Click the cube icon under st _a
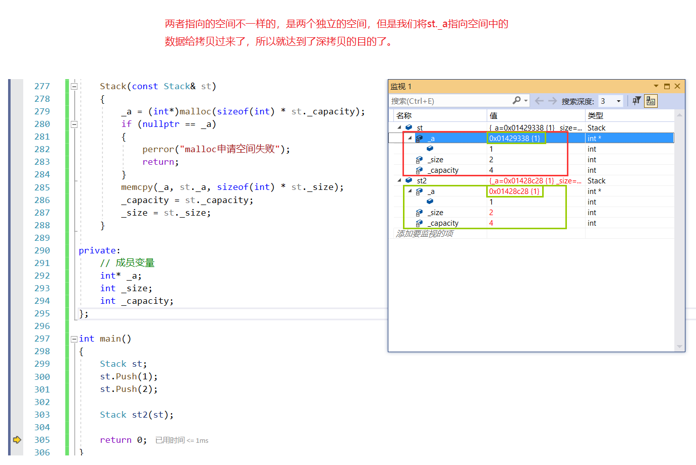The image size is (696, 465). 430,149
